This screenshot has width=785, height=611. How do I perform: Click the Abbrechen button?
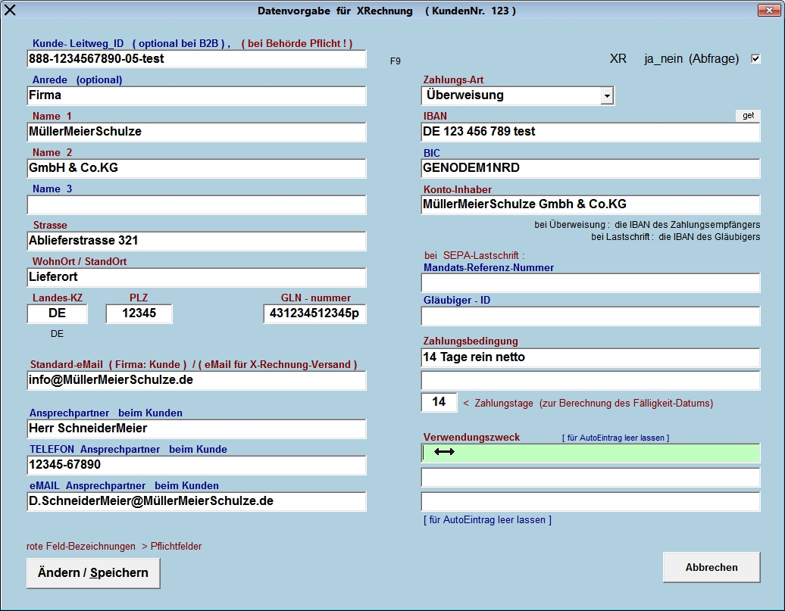(x=711, y=567)
